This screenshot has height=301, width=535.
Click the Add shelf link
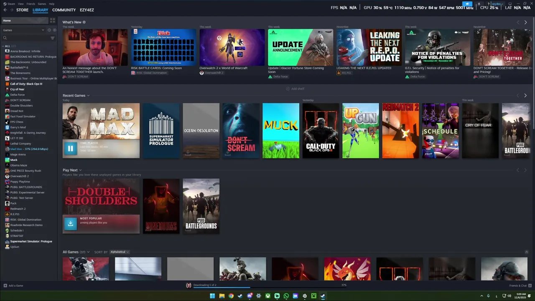coord(295,89)
